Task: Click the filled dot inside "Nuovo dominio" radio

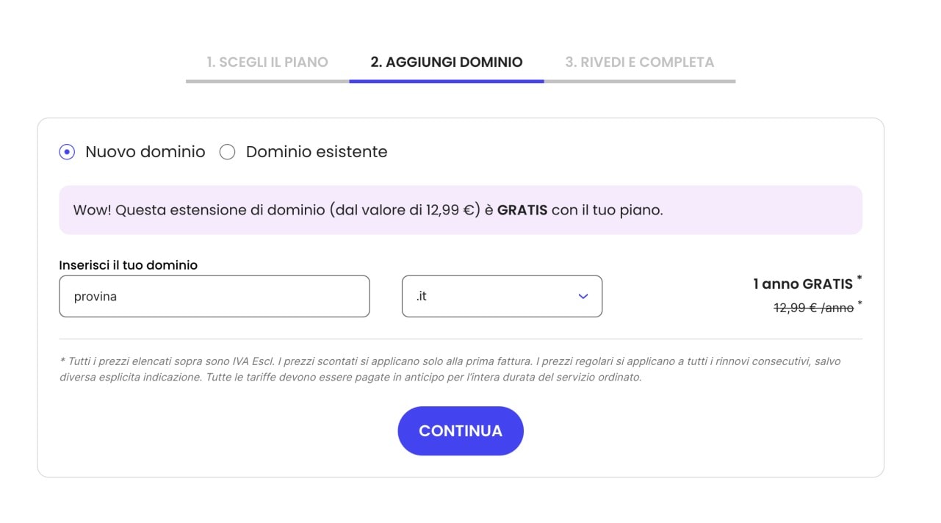Action: [x=67, y=151]
